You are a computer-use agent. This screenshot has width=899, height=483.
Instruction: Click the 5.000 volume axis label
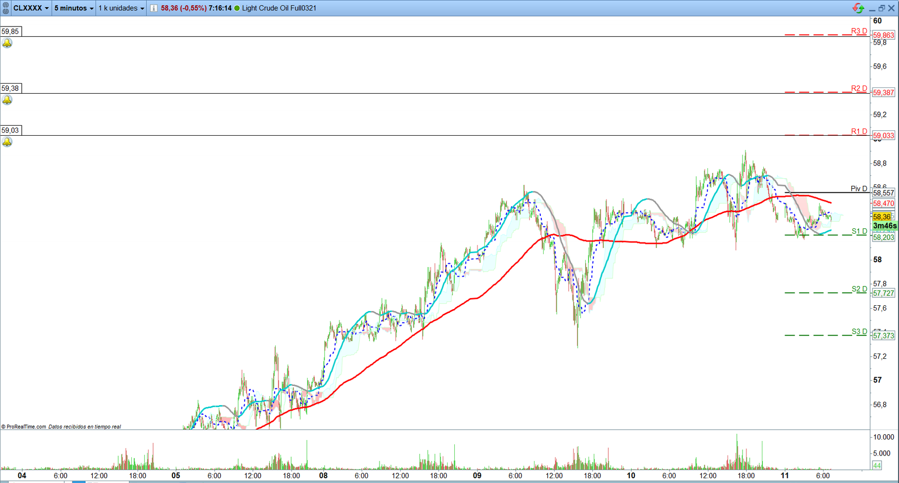882,454
